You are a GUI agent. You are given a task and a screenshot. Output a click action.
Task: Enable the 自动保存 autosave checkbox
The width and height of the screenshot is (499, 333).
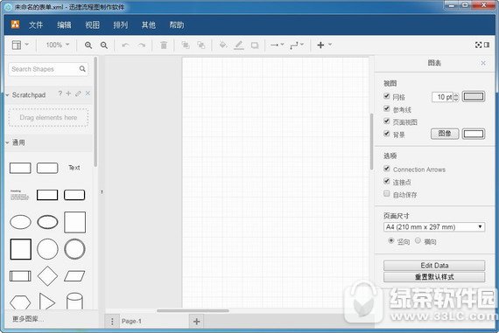pyautogui.click(x=387, y=193)
